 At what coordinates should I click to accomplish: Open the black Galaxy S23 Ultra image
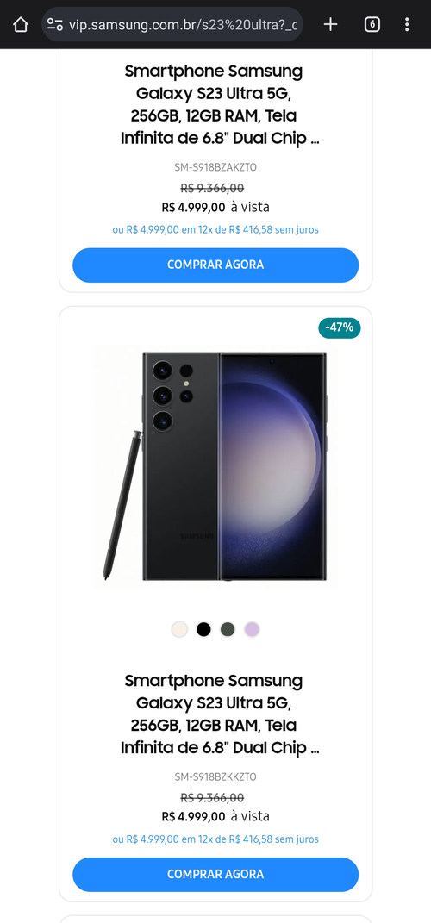pos(215,466)
